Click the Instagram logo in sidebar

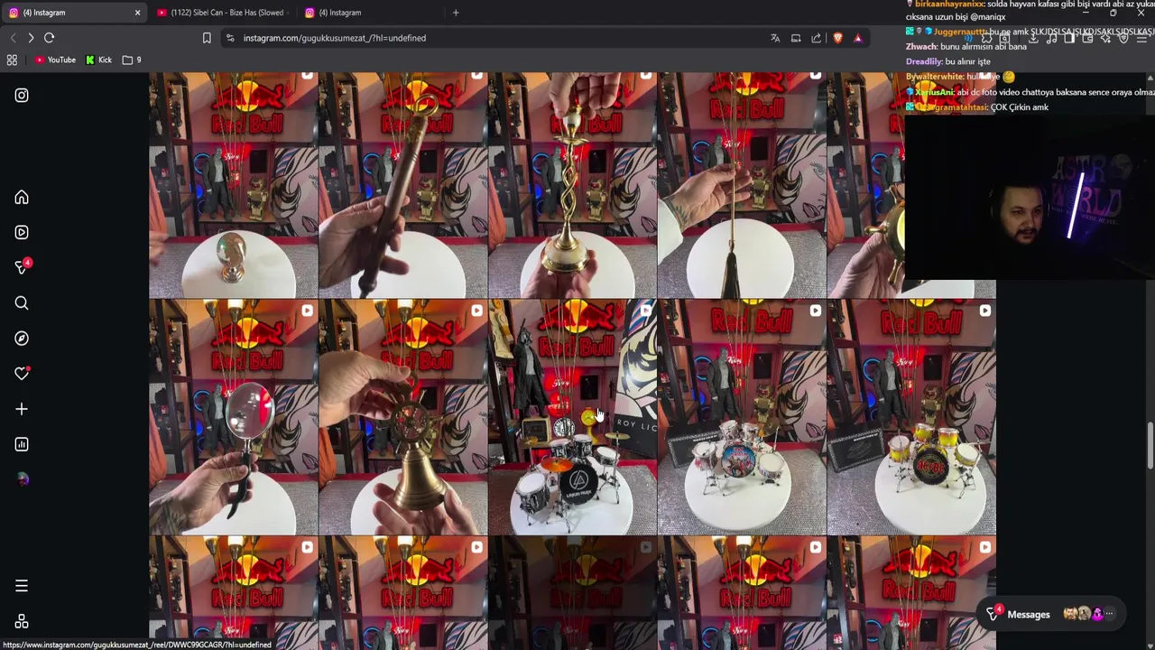coord(22,96)
